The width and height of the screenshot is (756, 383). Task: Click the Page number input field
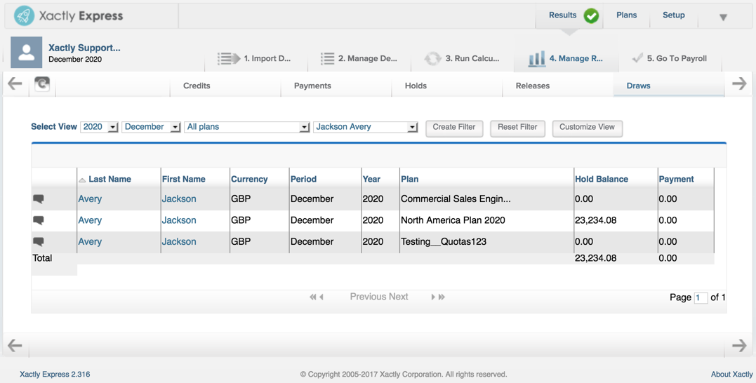point(701,297)
